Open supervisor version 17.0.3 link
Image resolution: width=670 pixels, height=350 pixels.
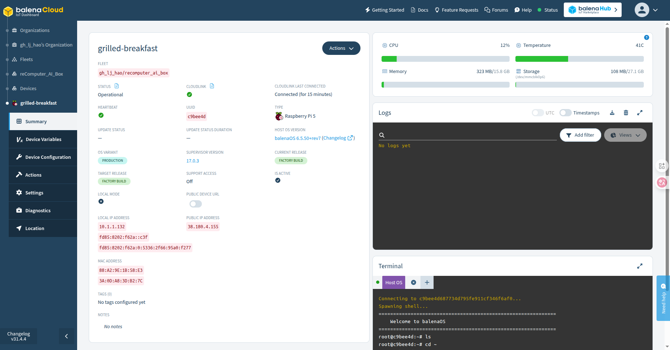[192, 161]
